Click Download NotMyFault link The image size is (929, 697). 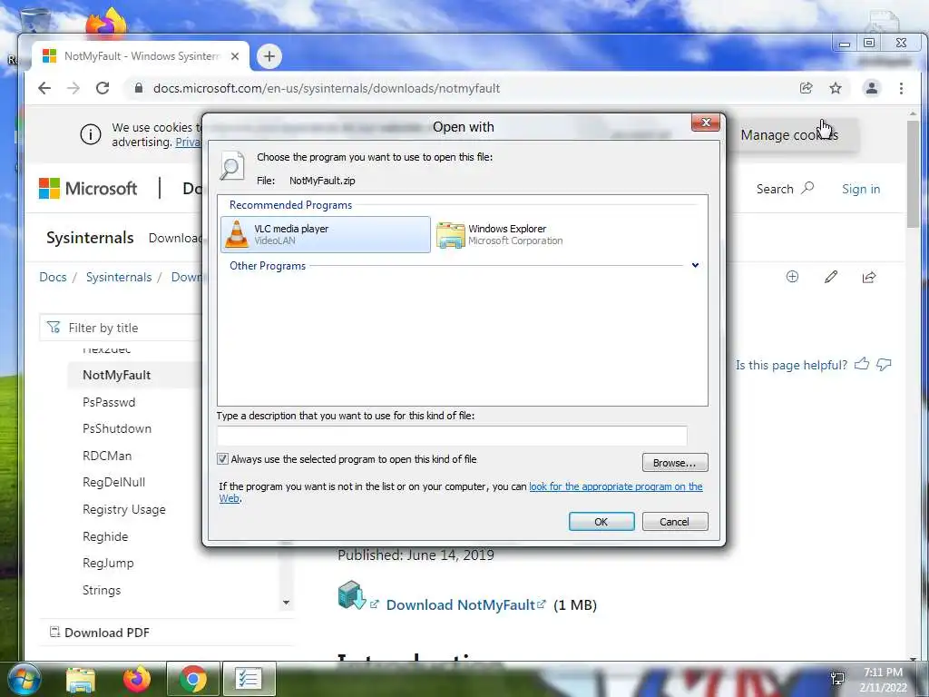coord(460,605)
